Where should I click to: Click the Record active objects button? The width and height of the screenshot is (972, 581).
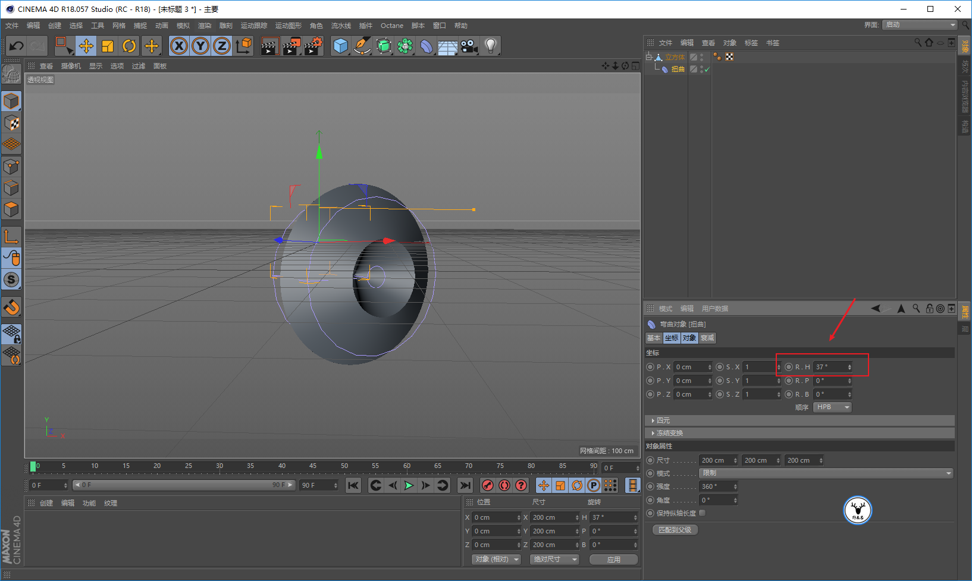[x=488, y=485]
